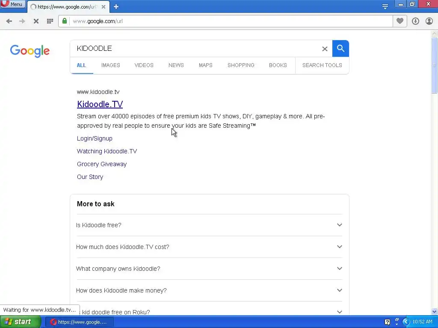The height and width of the screenshot is (328, 438).
Task: Select the ALL search tab
Action: [81, 65]
